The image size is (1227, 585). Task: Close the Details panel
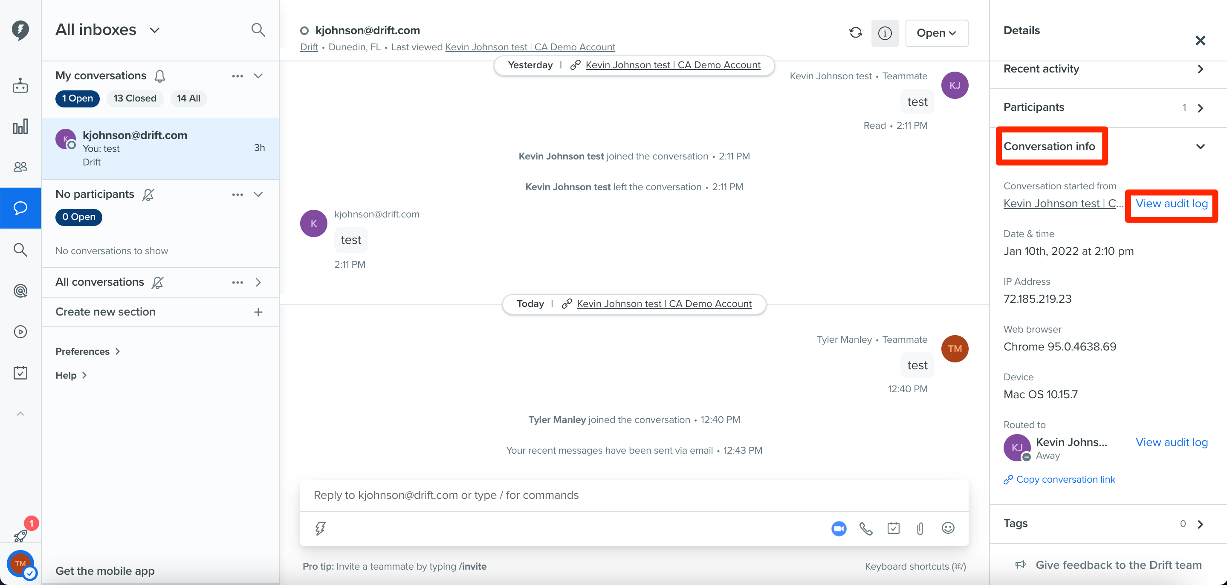(x=1200, y=41)
